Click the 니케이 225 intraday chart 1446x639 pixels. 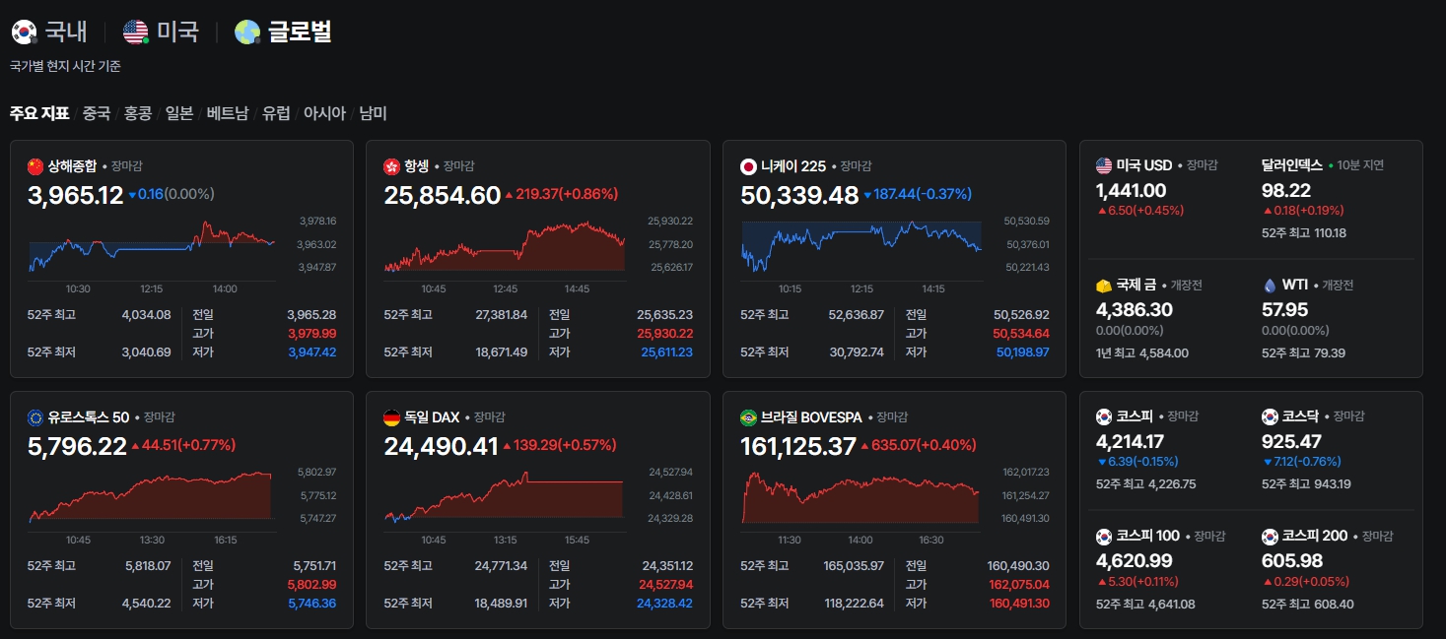861,246
